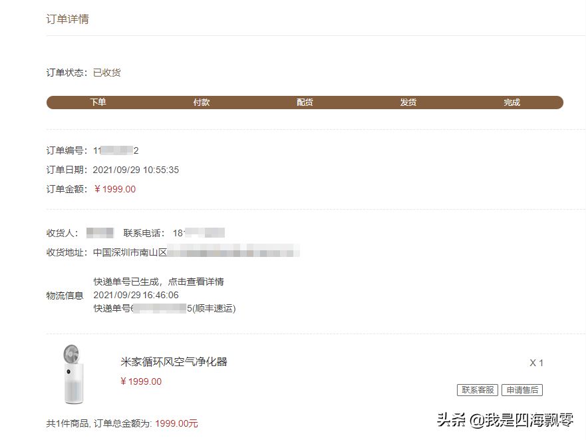Click the 申请售后 button
Screen dimensions: 586x440
(521, 390)
